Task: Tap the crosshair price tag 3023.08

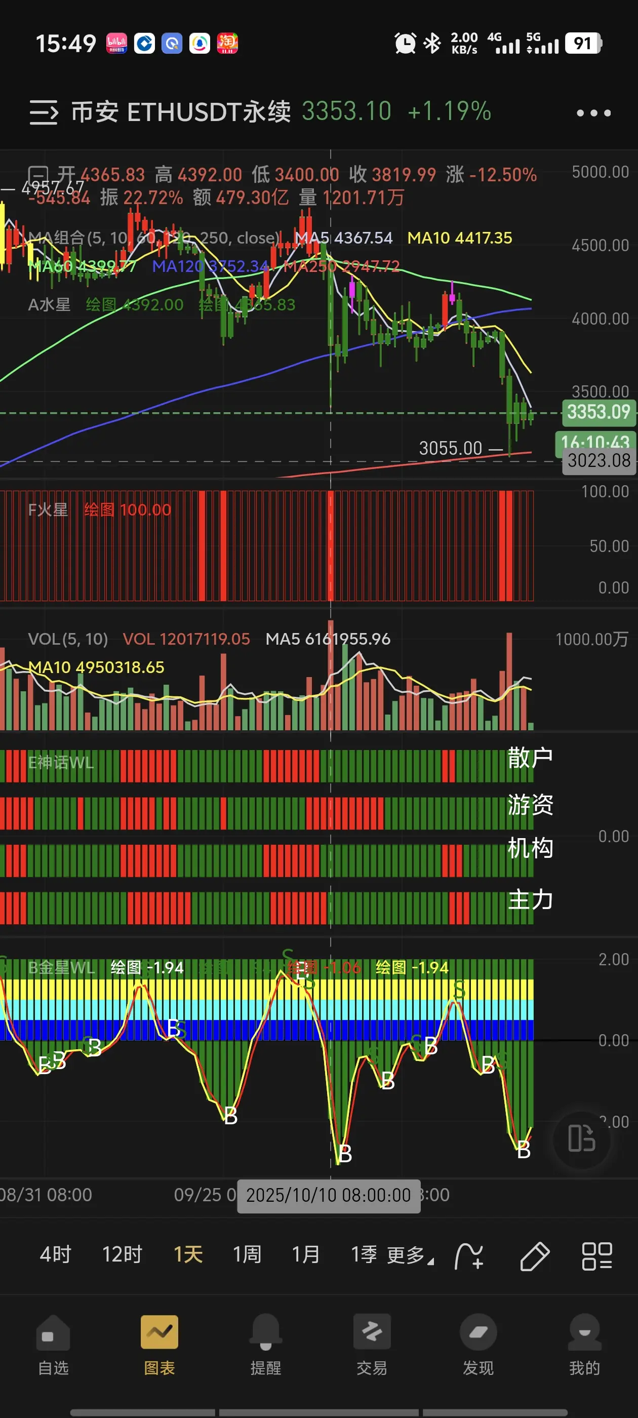Action: click(599, 460)
